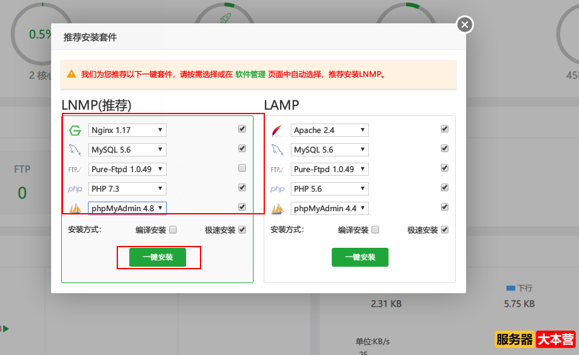The height and width of the screenshot is (355, 579).
Task: Uncheck the PHP 7.3 checkbox
Action: coord(242,187)
